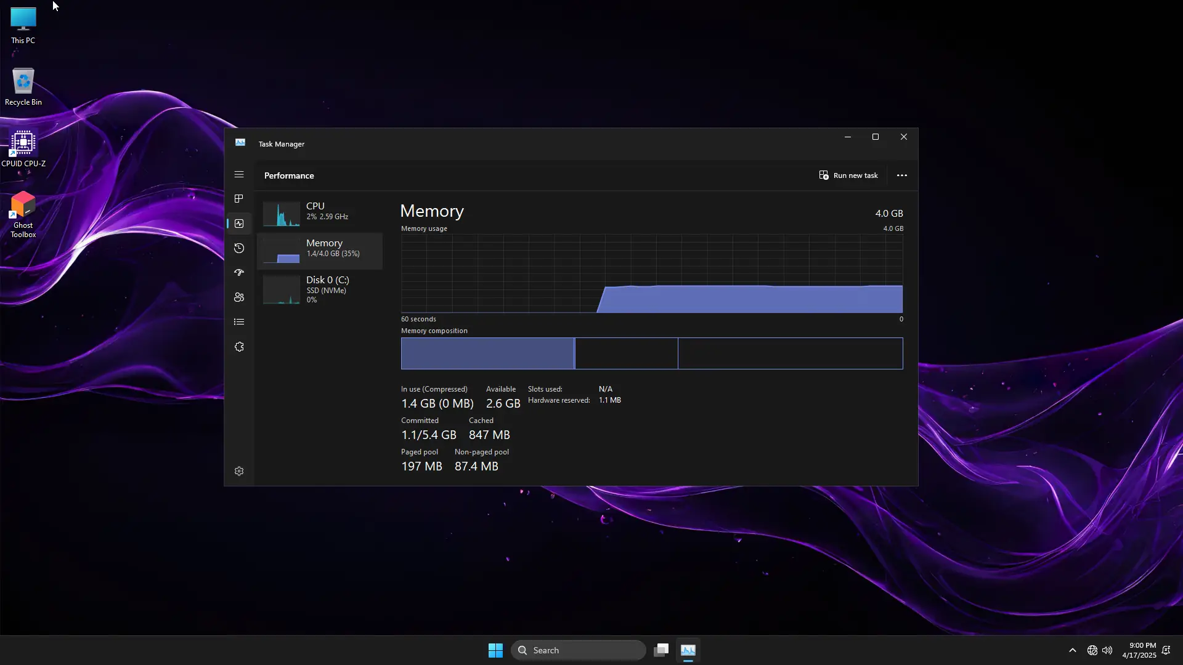Image resolution: width=1183 pixels, height=665 pixels.
Task: Select the Disk 0 (C:) performance item
Action: click(319, 289)
